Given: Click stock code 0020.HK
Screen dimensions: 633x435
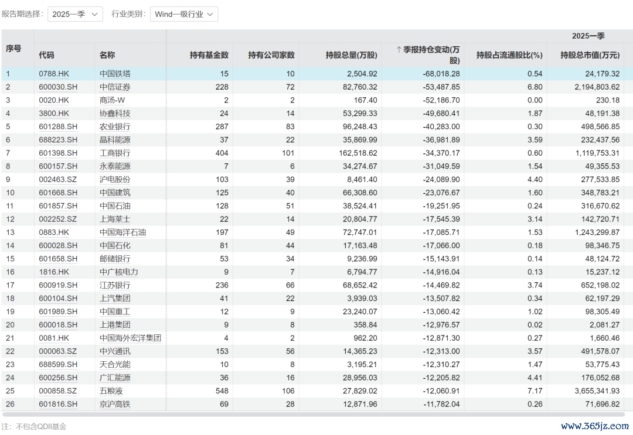Looking at the screenshot, I should coord(54,100).
